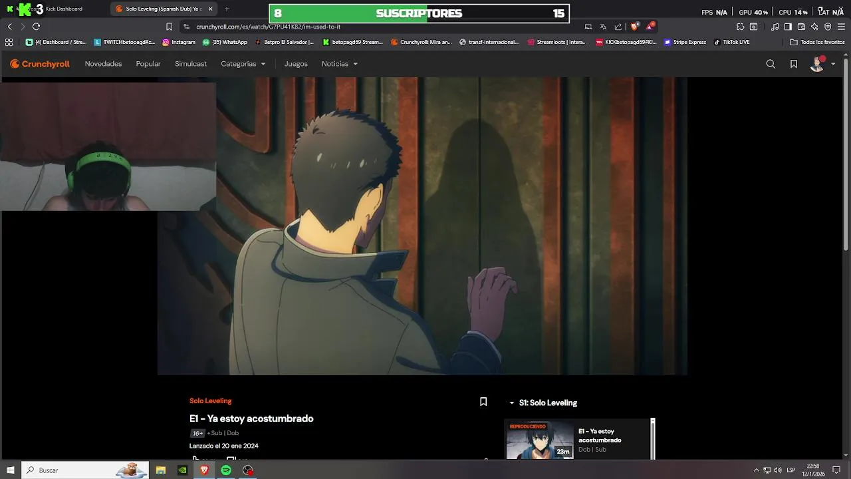The width and height of the screenshot is (851, 479).
Task: Open TWITCHbetopagd bookmark
Action: click(125, 42)
